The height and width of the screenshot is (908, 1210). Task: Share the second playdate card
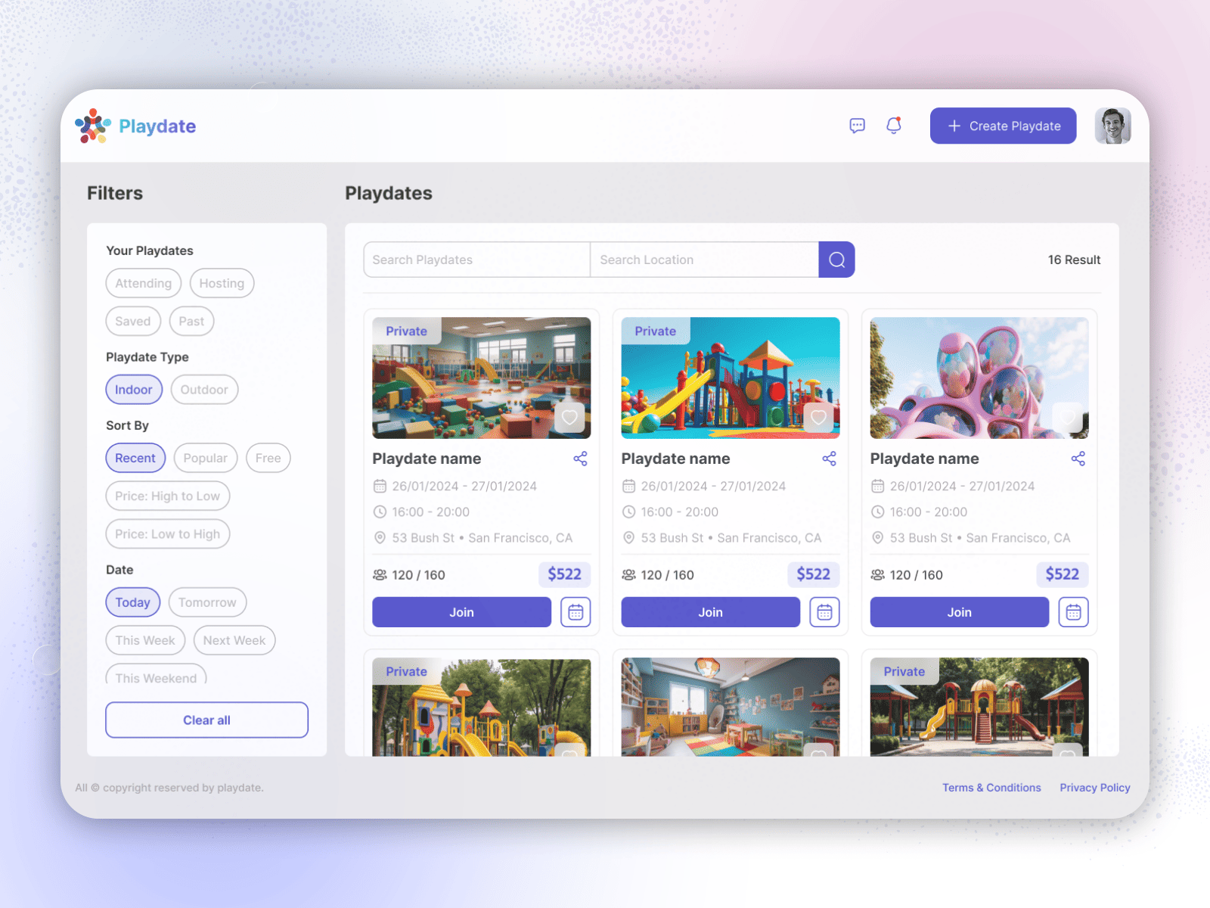[829, 459]
